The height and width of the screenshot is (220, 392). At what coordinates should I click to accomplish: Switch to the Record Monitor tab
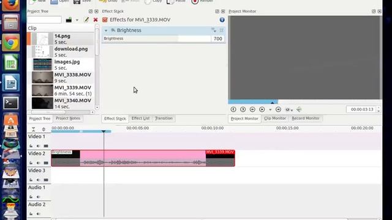306,118
